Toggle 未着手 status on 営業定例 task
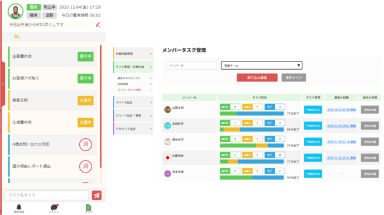This screenshot has width=384, height=215. click(x=86, y=100)
